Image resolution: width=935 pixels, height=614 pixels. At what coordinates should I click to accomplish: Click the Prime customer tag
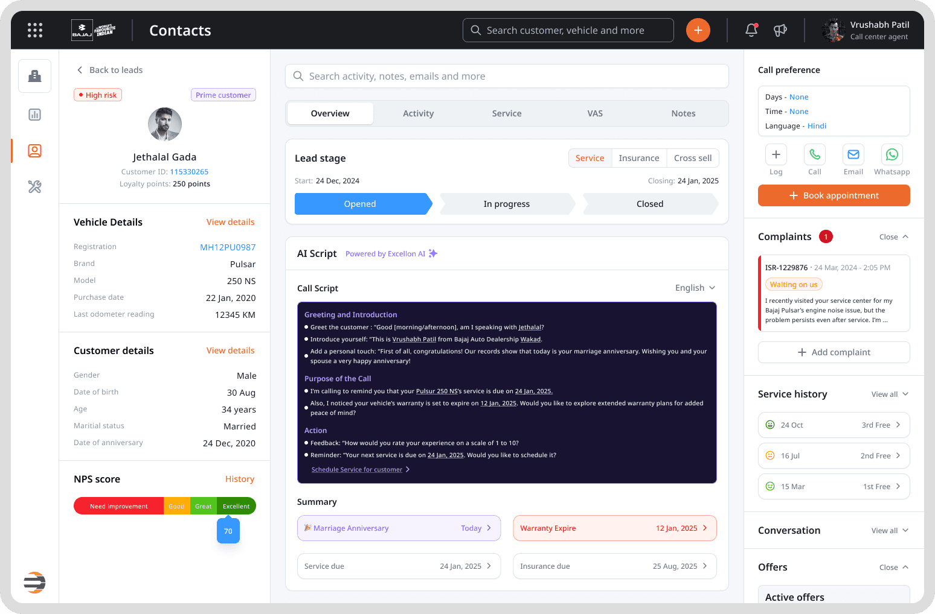[223, 95]
